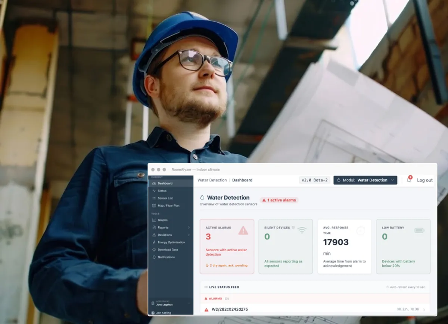
Task: Click the Low Battery battery icon
Action: 419,230
